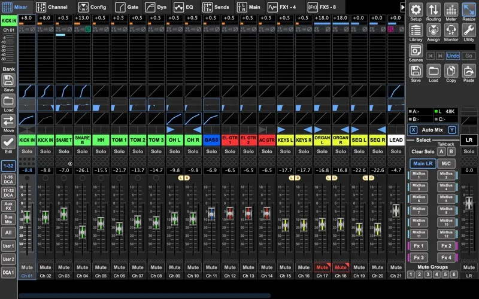479x299 pixels.
Task: Click the Load folder icon in right panel
Action: pos(433,71)
